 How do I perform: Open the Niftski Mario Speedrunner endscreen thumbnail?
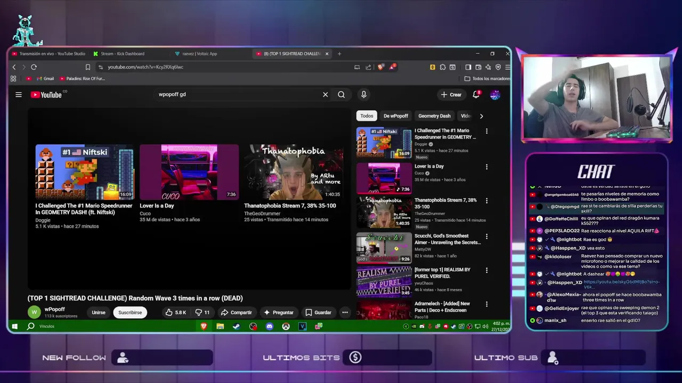coord(85,172)
